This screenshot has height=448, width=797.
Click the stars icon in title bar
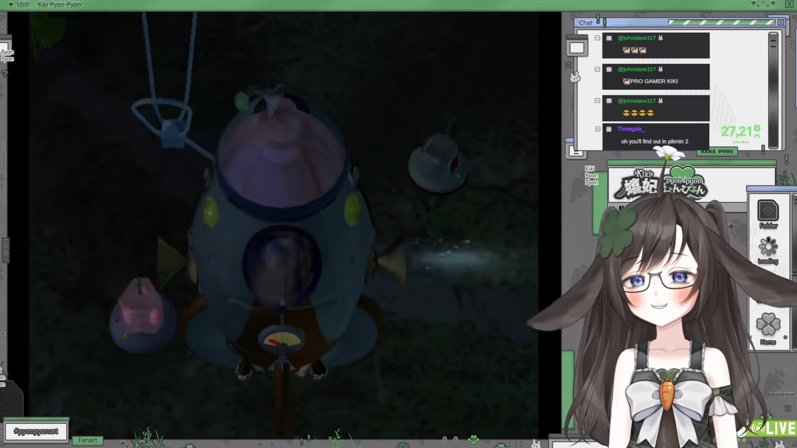763,4
